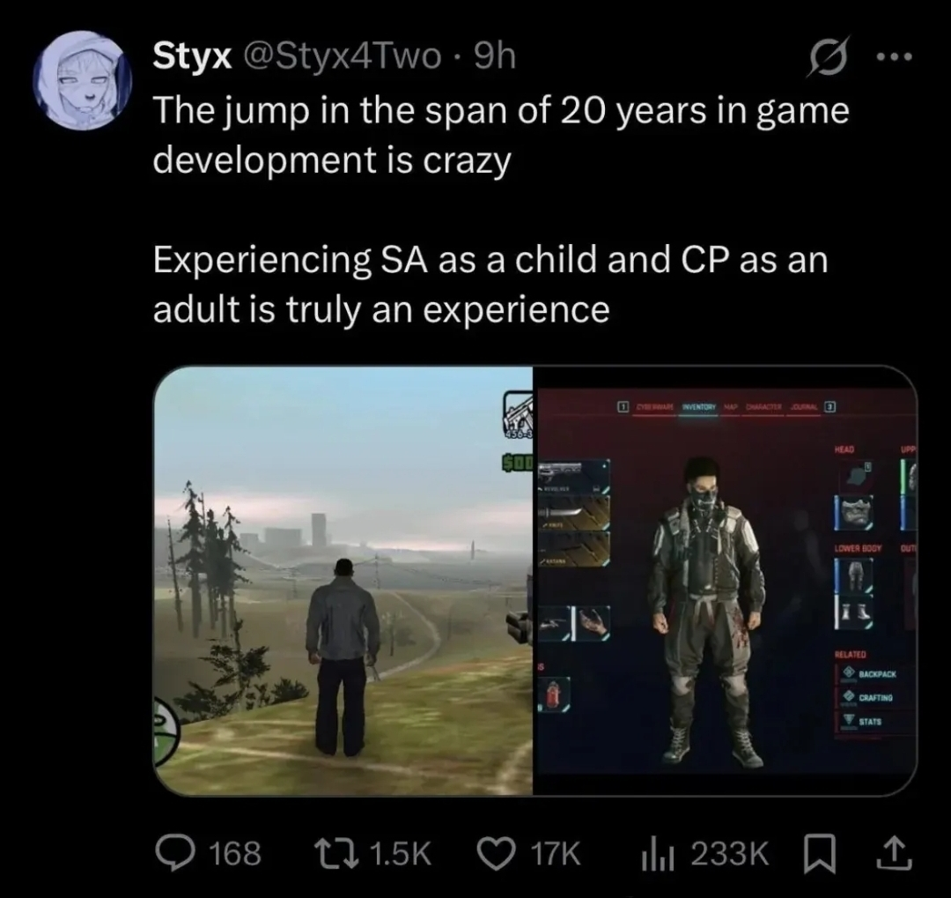The height and width of the screenshot is (898, 951).
Task: Open the Styx display name link
Action: tap(192, 56)
